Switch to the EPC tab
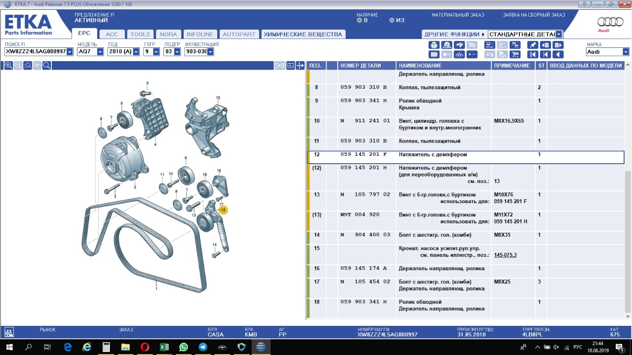This screenshot has width=632, height=355. 84,34
